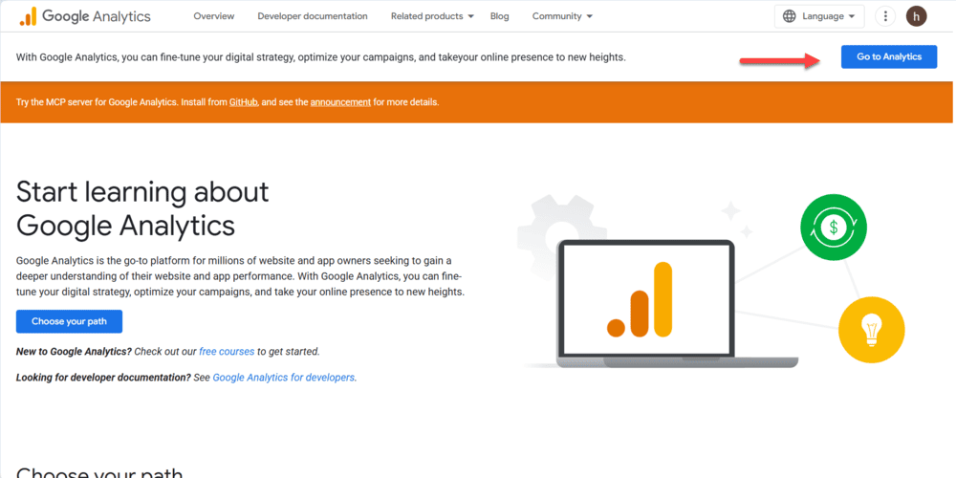This screenshot has height=478, width=956.
Task: Open the free courses link
Action: point(227,352)
